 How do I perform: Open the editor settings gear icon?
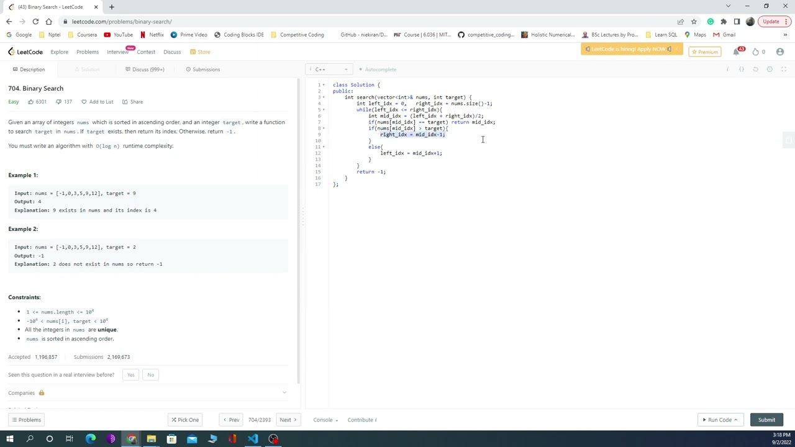coord(770,70)
